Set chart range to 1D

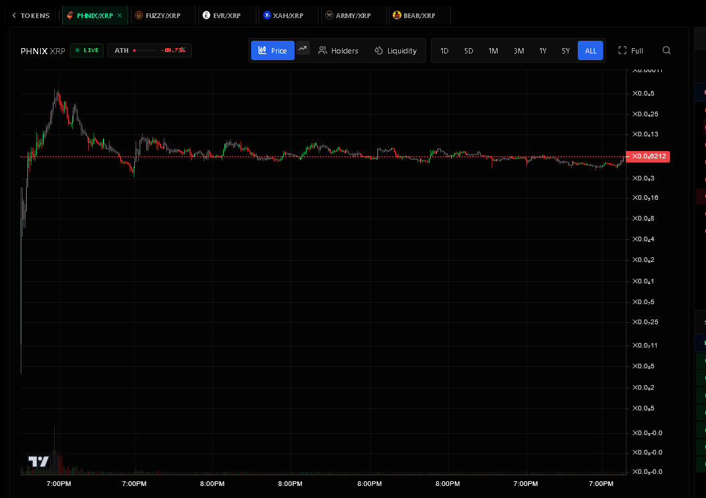click(x=444, y=51)
